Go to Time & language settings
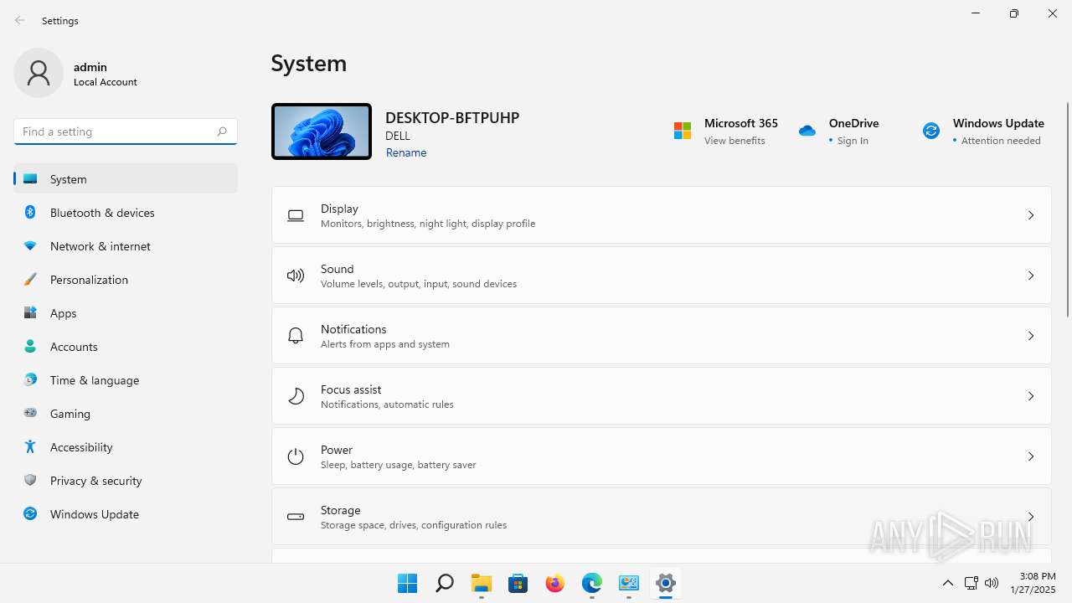 [126, 380]
